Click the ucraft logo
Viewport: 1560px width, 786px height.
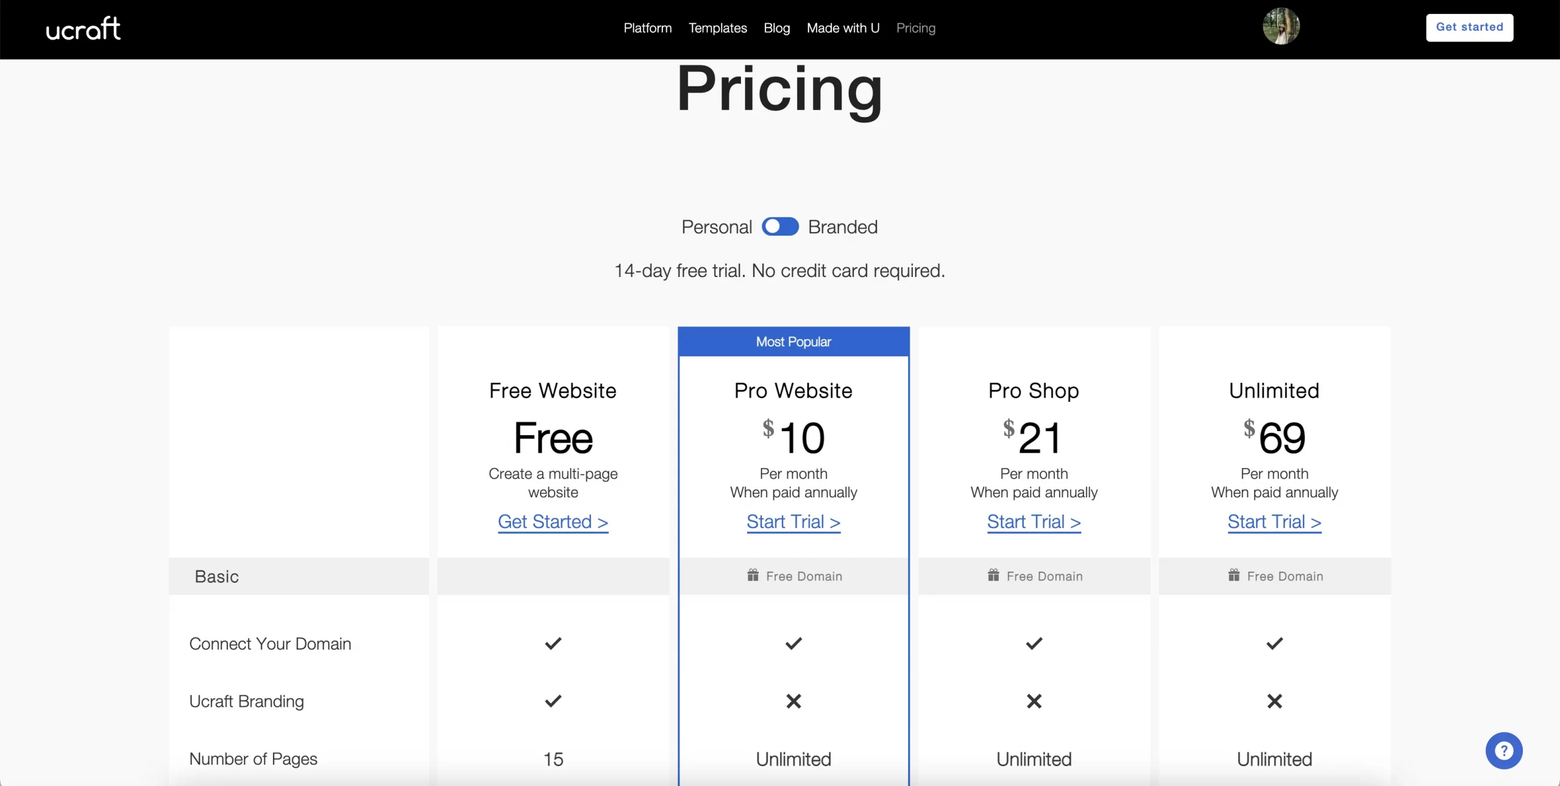[x=83, y=29]
